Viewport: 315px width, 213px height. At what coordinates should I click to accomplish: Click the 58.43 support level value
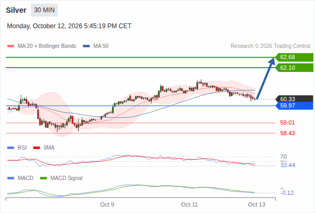click(287, 133)
